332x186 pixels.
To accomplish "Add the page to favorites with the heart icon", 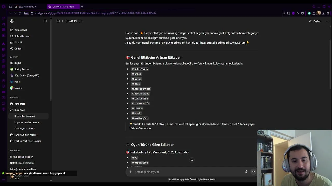I will 302,13.
